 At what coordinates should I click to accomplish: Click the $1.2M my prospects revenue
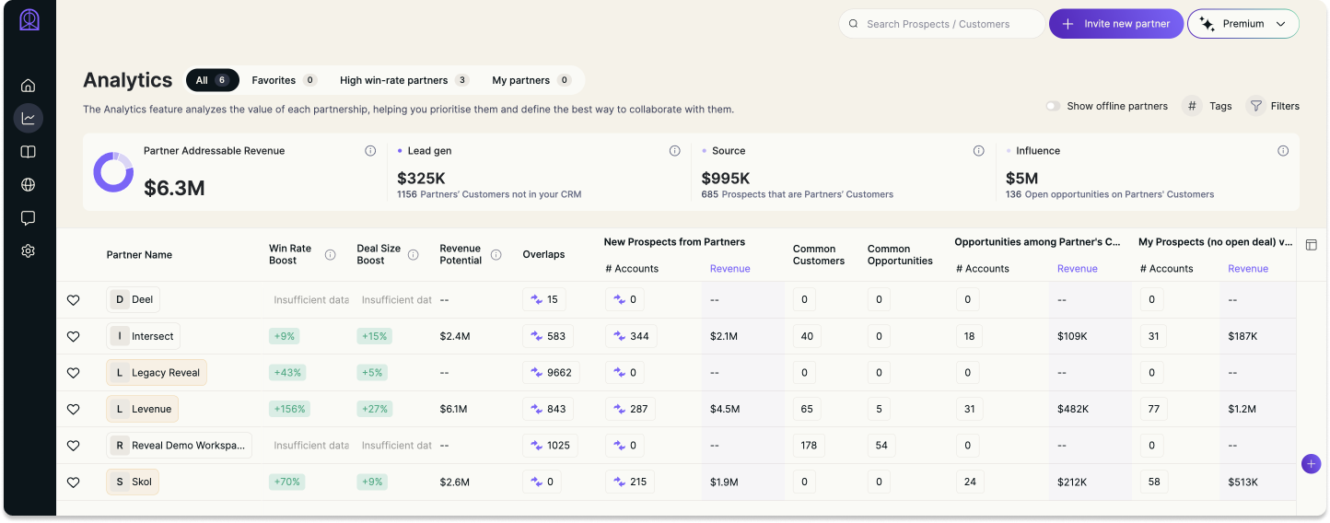[1242, 409]
